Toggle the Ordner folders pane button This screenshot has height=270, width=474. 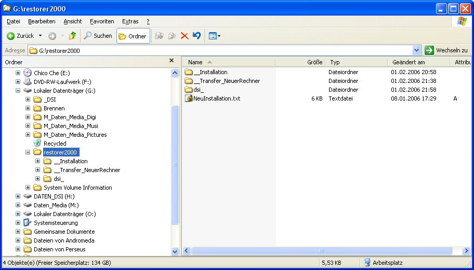point(133,36)
